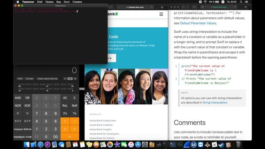The height and width of the screenshot is (149, 265).
Task: Click the X«Y shift key
Action: pyautogui.click(x=18, y=121)
